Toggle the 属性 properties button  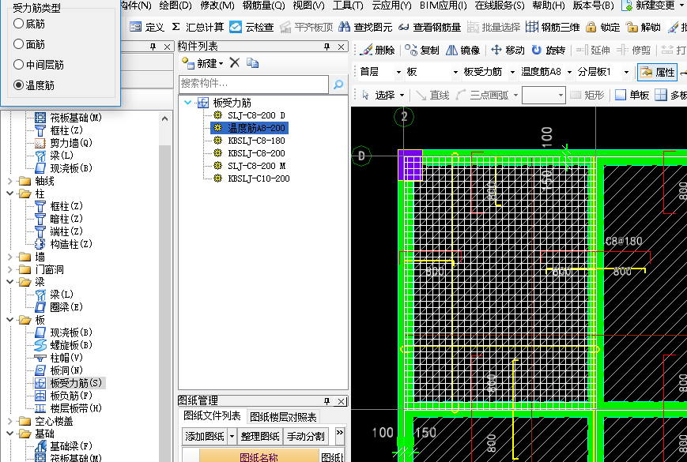[x=657, y=72]
